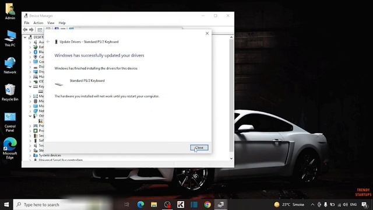This screenshot has width=373, height=210.
Task: Select the This PC desktop icon
Action: click(x=10, y=38)
